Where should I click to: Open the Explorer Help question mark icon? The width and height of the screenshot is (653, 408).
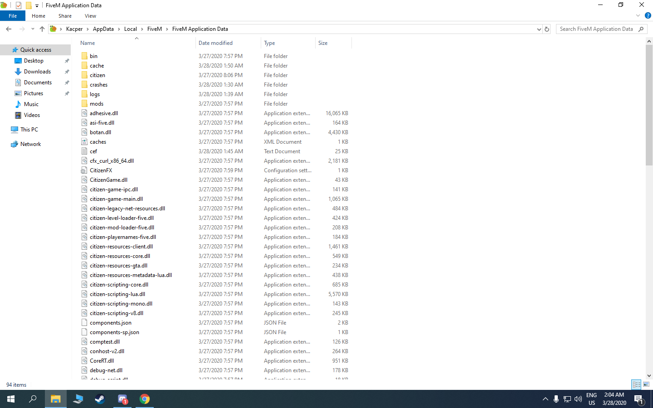648,15
